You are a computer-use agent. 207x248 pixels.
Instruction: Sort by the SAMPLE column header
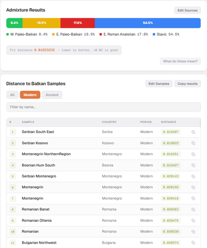click(x=28, y=122)
